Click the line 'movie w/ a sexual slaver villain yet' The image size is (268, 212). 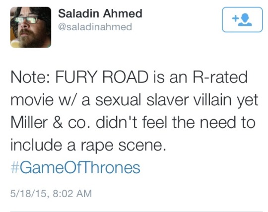point(134,100)
